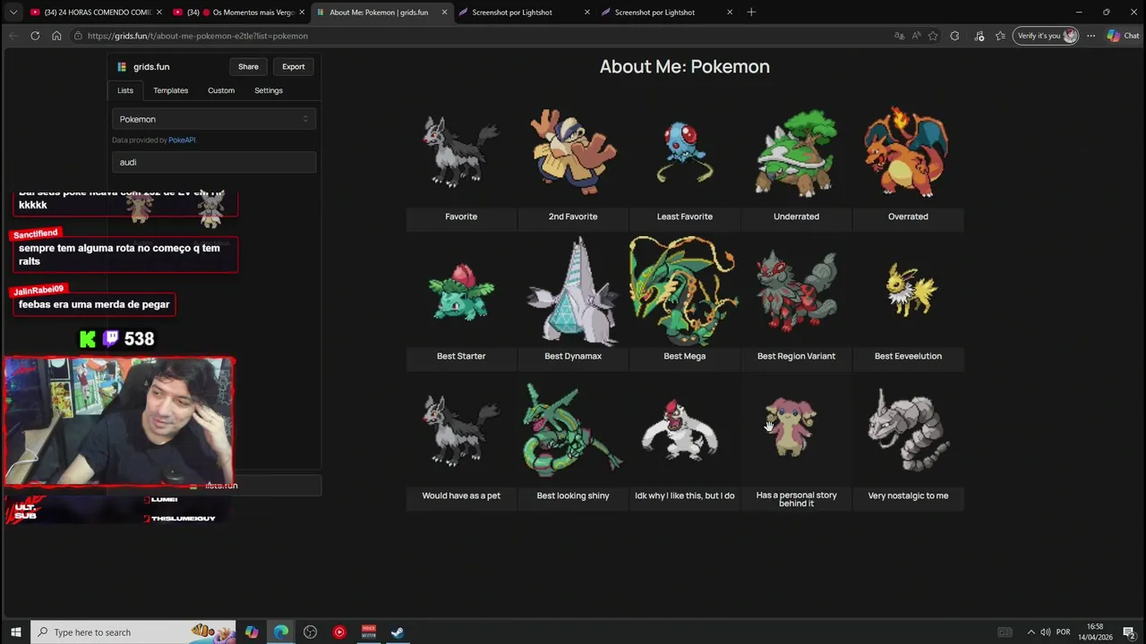Click the personal story Audino sprite
Viewport: 1146px width, 644px height.
(792, 429)
